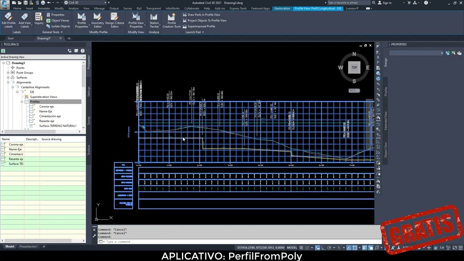This screenshot has height=261, width=464.
Task: Collapse the Profiles tree node
Action: coord(22,101)
